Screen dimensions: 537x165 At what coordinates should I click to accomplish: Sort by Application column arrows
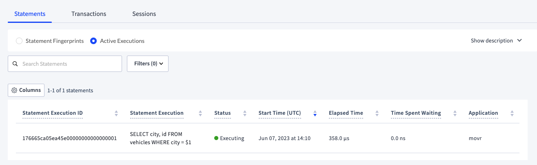click(x=512, y=113)
